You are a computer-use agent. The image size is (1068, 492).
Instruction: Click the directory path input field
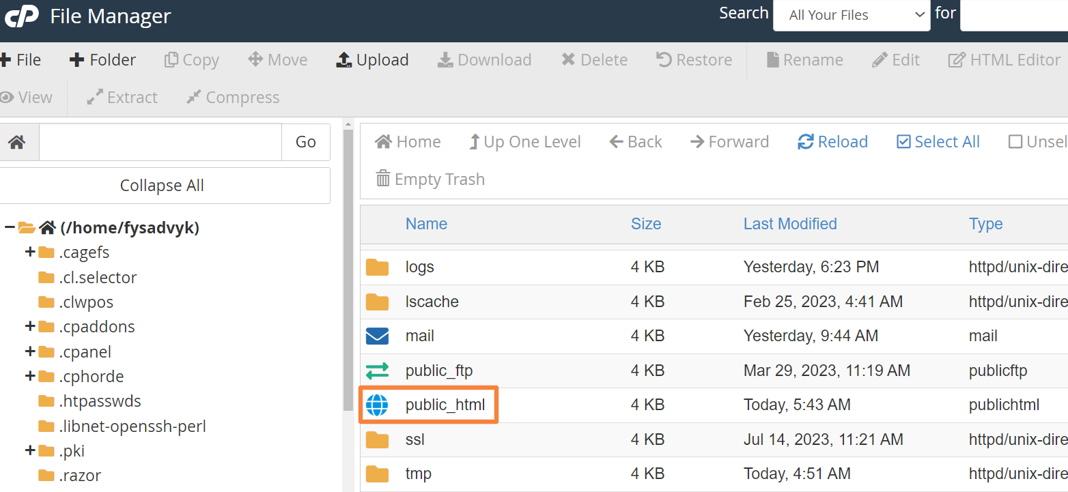tap(160, 142)
